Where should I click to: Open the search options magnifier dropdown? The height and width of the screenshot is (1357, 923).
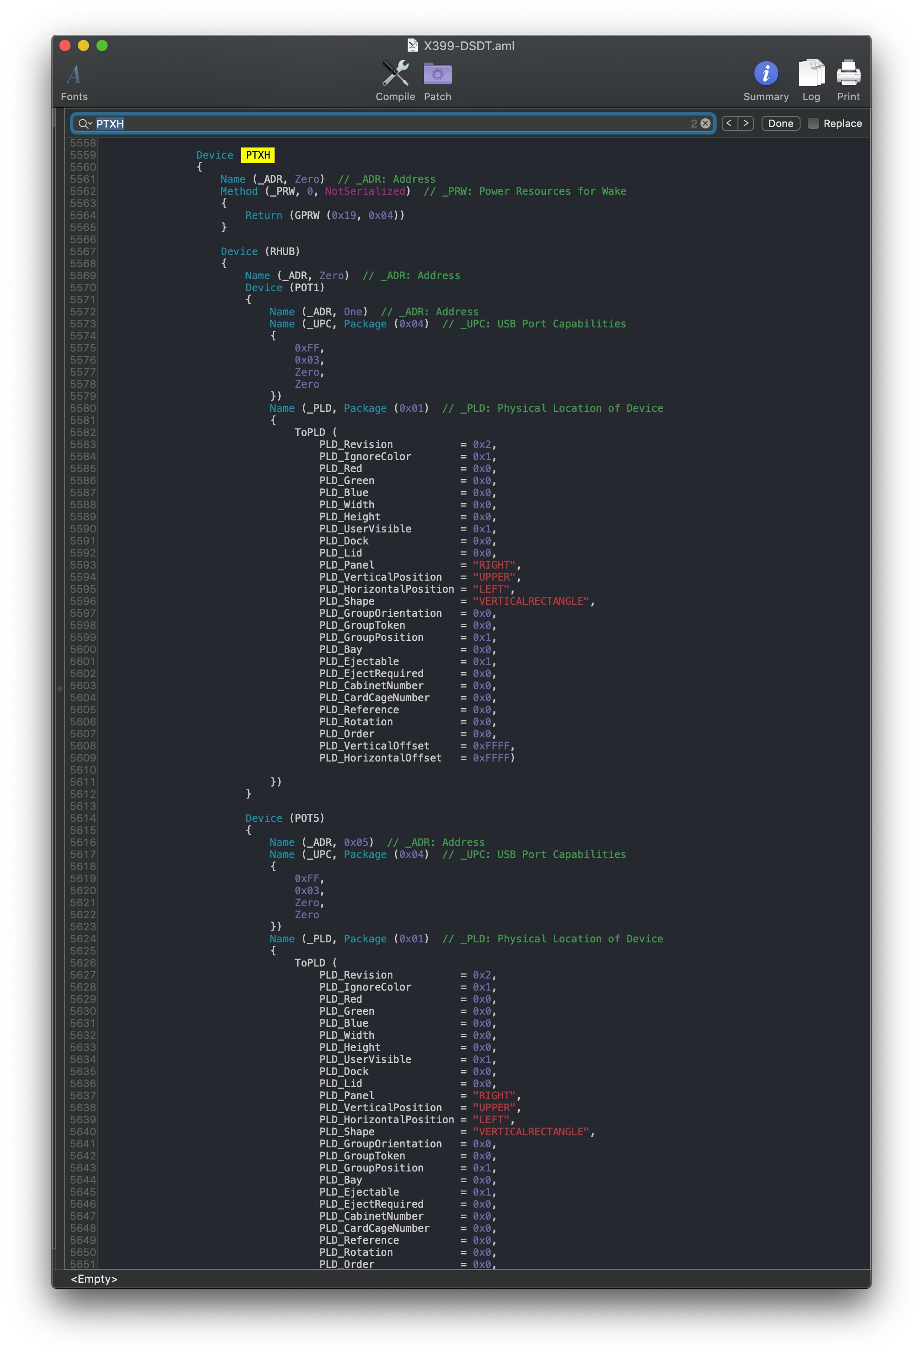[x=85, y=124]
